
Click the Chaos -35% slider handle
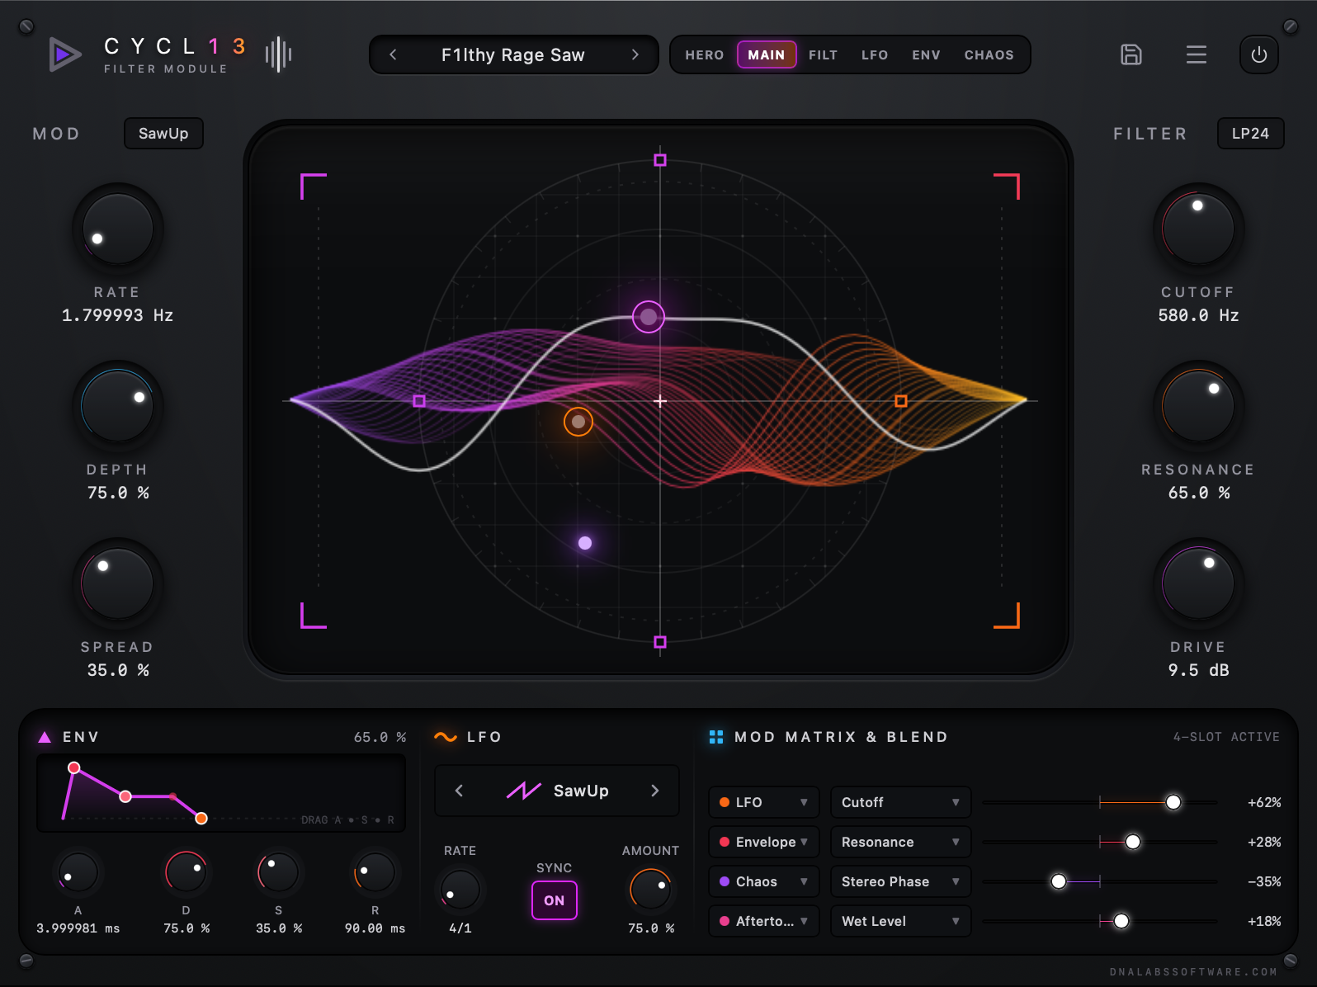click(1059, 881)
